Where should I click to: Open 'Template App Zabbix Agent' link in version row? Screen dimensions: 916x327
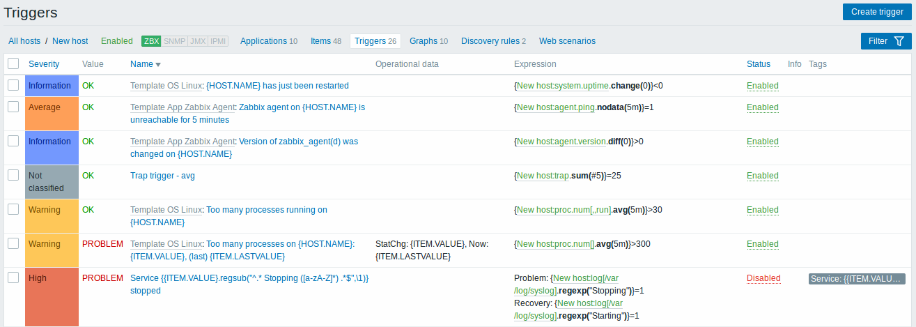click(x=183, y=142)
